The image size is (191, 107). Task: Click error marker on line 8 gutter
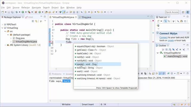(x=50, y=42)
